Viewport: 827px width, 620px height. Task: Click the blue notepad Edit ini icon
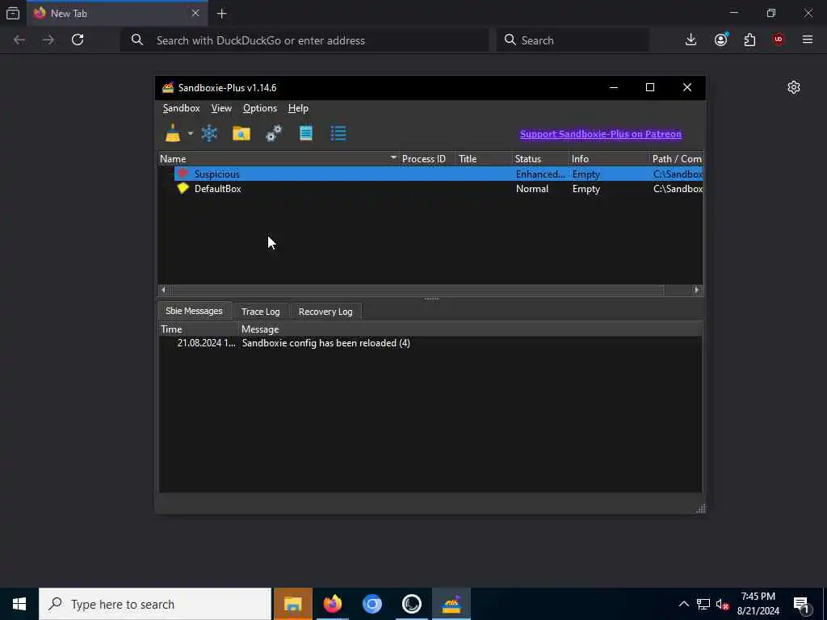pos(306,133)
